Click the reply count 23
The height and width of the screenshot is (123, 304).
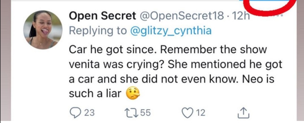pos(90,113)
